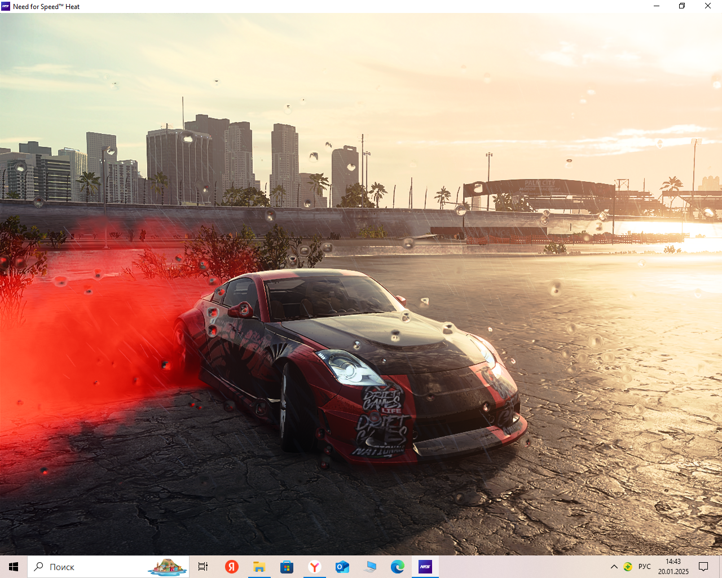Select the NFS Heat taskbar button
Screen dimensions: 722x578
pos(425,567)
